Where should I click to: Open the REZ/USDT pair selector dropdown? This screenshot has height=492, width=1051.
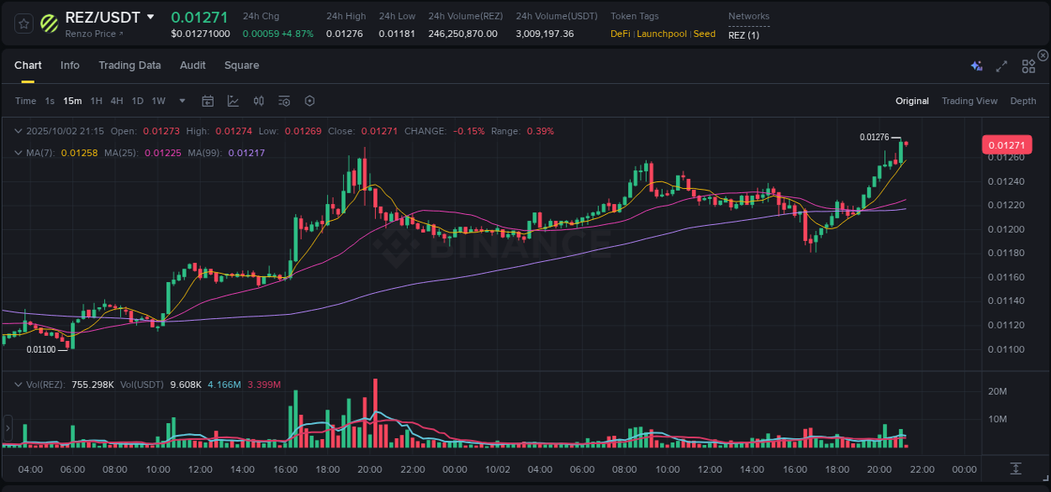(x=151, y=16)
